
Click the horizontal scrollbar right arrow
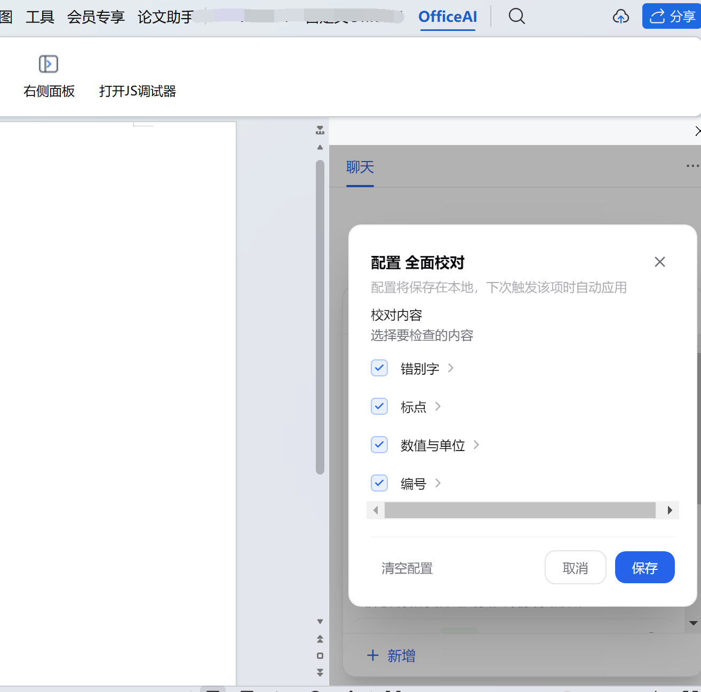click(x=670, y=510)
